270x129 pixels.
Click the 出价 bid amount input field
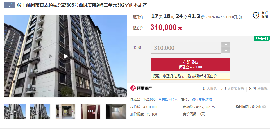(x=186, y=48)
